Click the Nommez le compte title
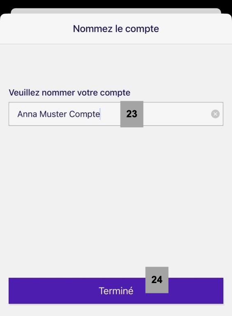232x316 pixels. (116, 29)
